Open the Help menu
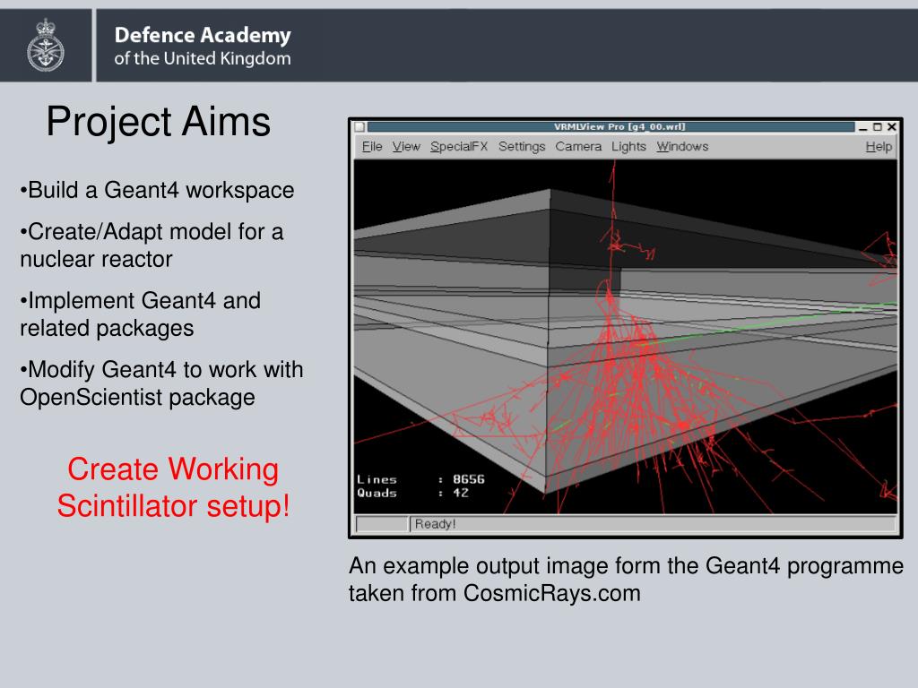The width and height of the screenshot is (918, 688). [x=879, y=146]
